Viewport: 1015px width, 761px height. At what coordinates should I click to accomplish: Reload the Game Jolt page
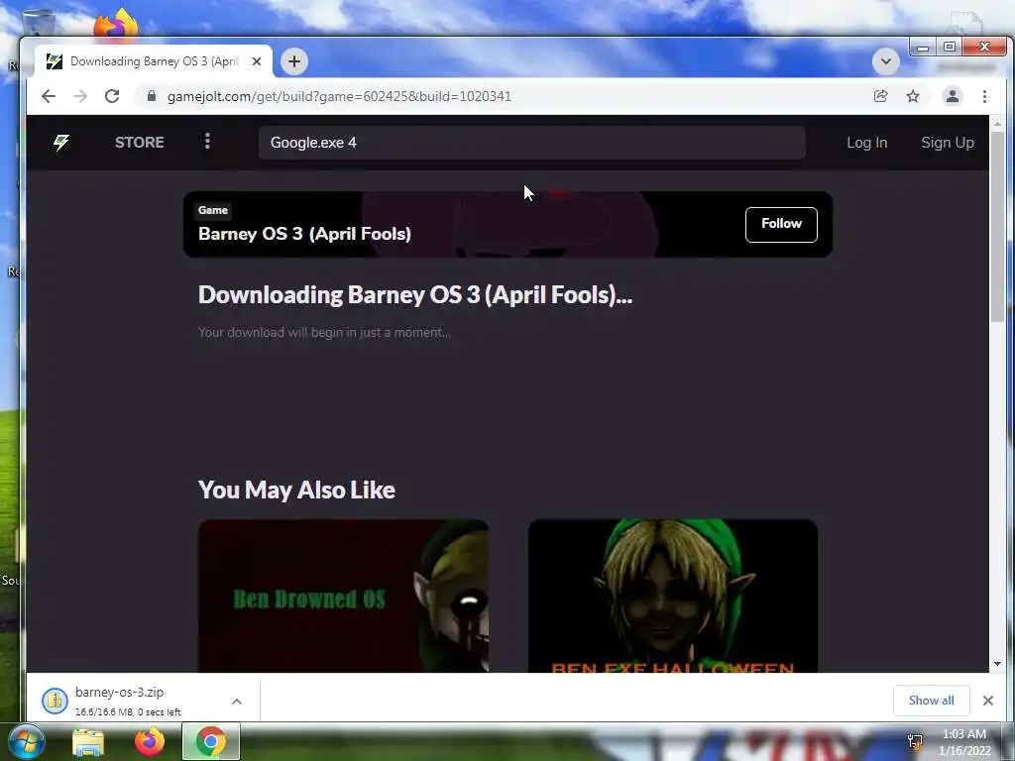click(112, 96)
